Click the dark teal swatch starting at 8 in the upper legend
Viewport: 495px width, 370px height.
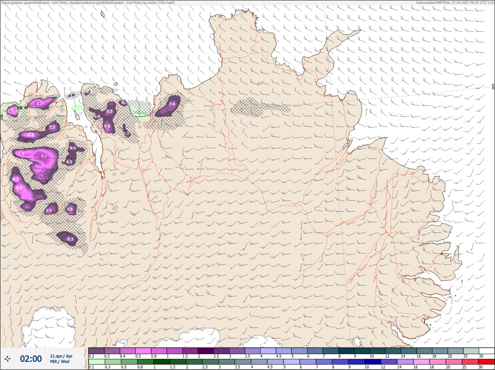coord(346,351)
